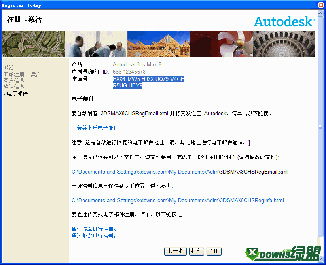Click the 上一步 (previous step) button
This screenshot has width=326, height=265.
tap(175, 251)
